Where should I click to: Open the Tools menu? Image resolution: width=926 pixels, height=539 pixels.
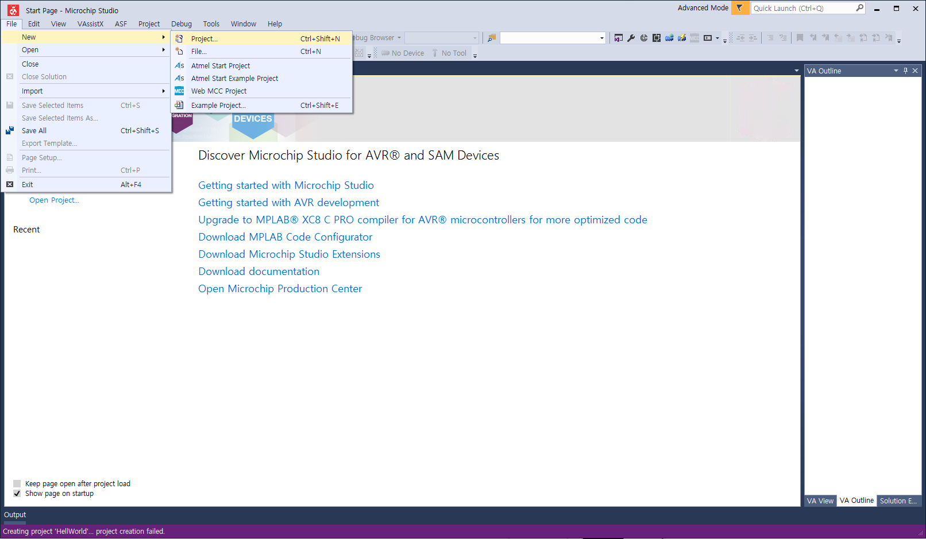pos(211,24)
